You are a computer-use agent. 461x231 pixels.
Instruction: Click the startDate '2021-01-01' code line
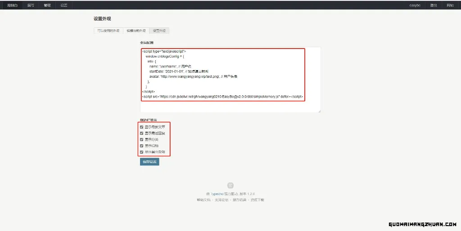point(179,71)
